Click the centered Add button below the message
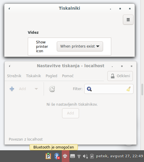Image resolution: width=144 pixels, height=162 pixels. tap(71, 113)
